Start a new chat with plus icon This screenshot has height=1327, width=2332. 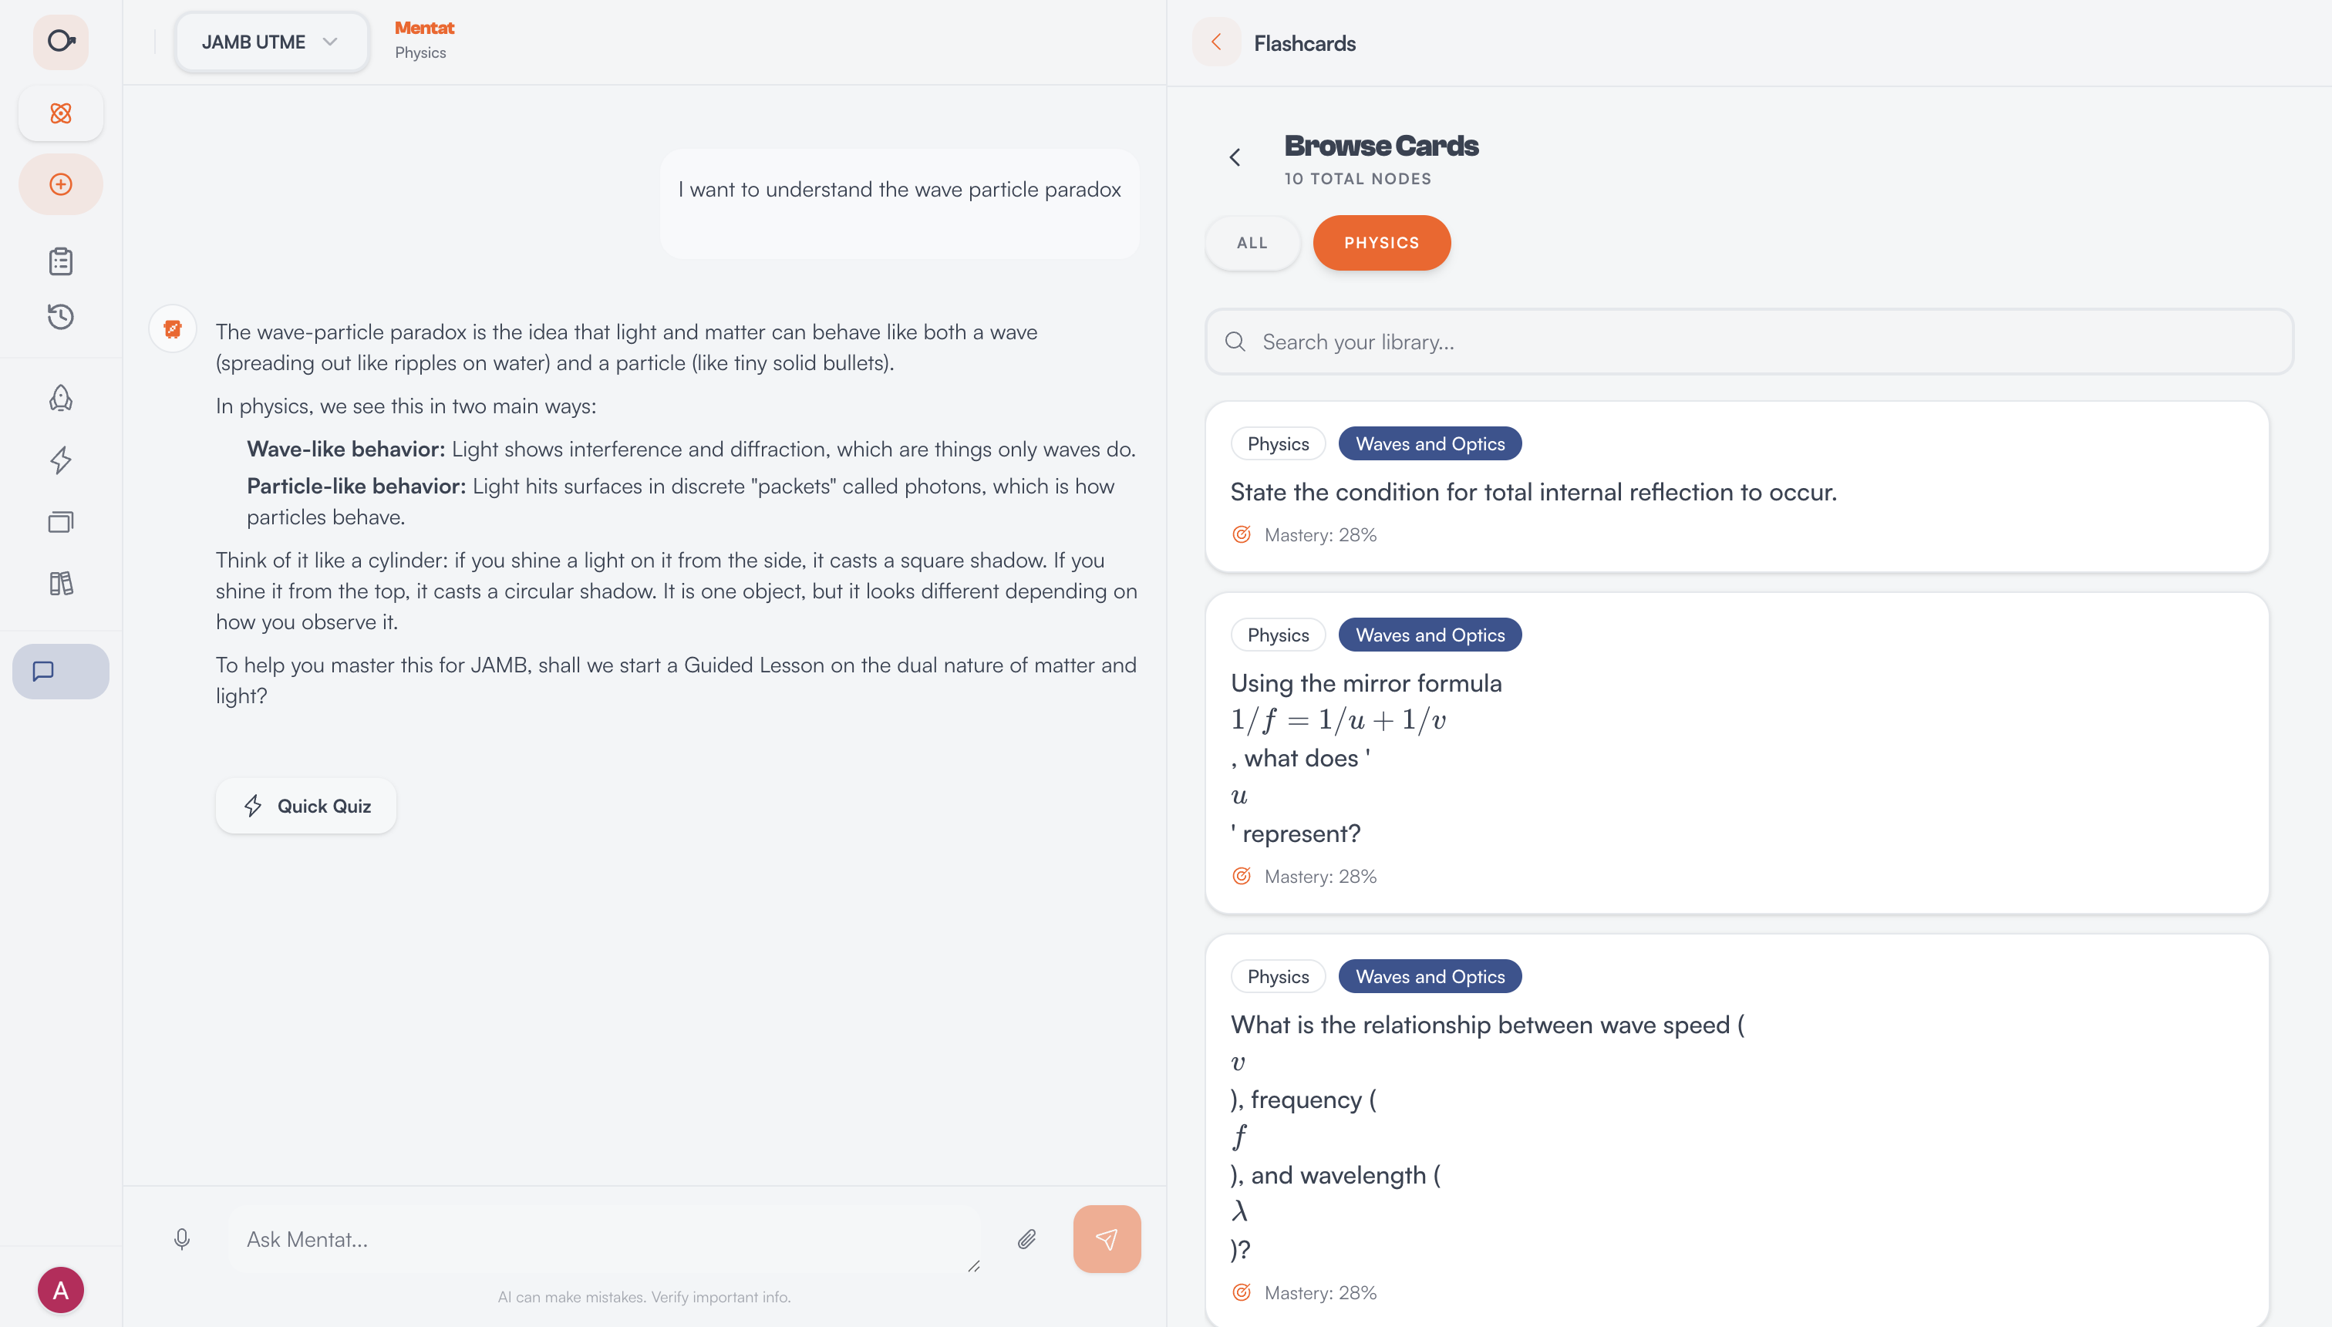(60, 184)
